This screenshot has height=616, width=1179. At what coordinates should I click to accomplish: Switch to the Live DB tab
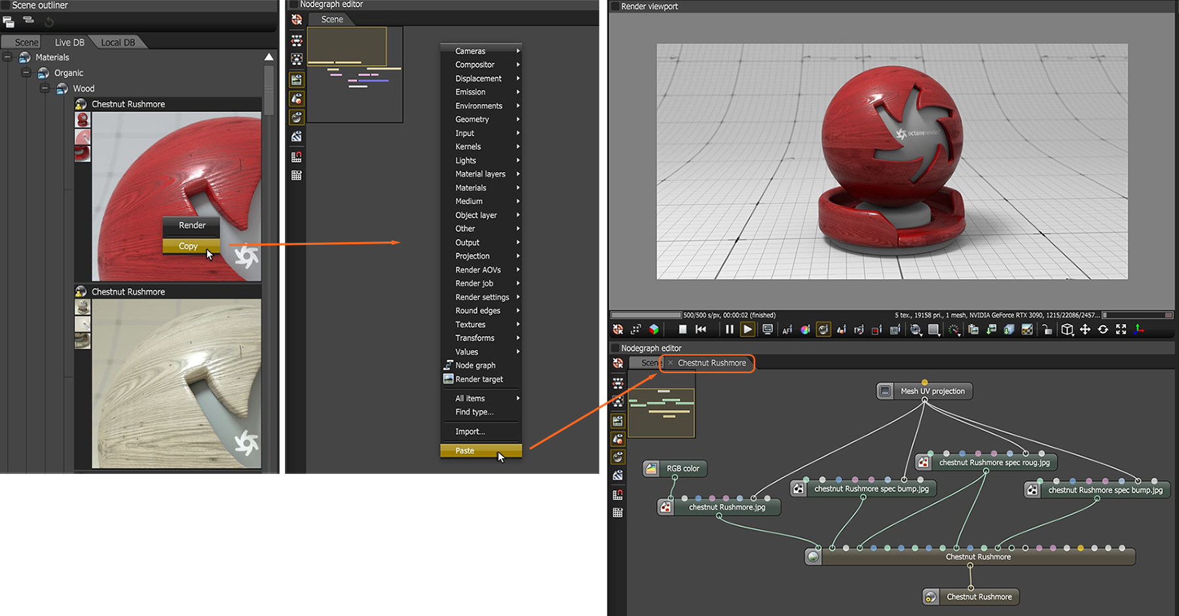69,43
